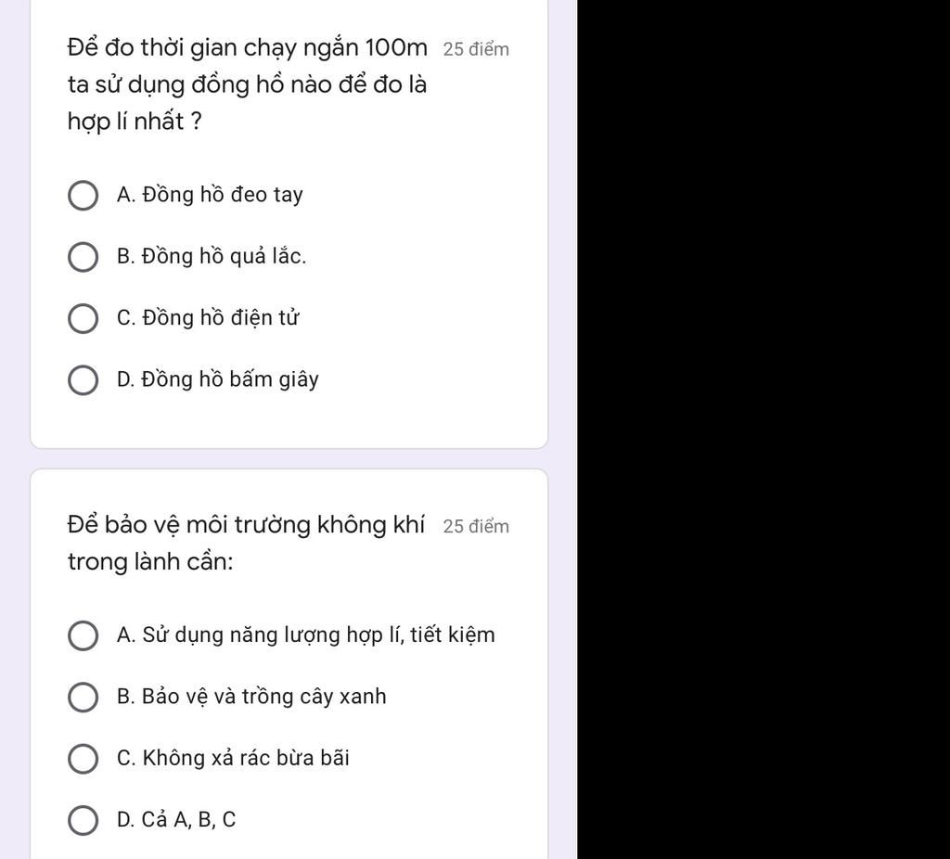
Task: Click the 100m running time question title
Action: click(248, 83)
